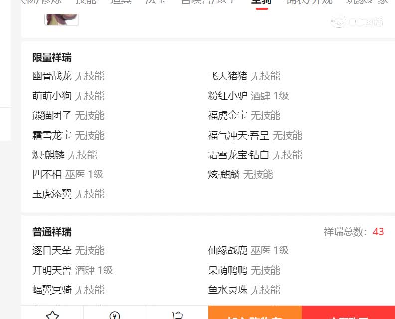The height and width of the screenshot is (319, 395).
Task: Click 无技能 label beside 福虎金宝
Action: coord(265,115)
